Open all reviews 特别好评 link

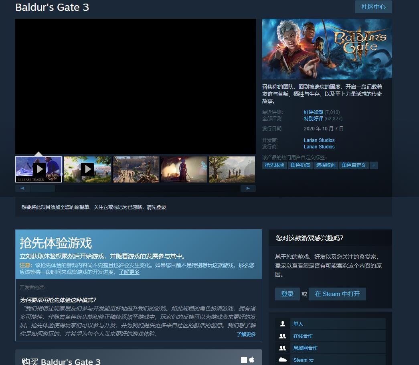point(314,118)
